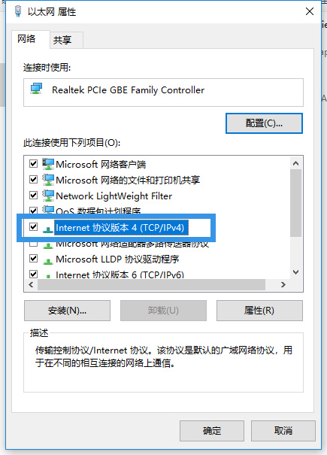Click the QoS 数据包计划程序 item icon
The width and height of the screenshot is (327, 455).
(48, 210)
